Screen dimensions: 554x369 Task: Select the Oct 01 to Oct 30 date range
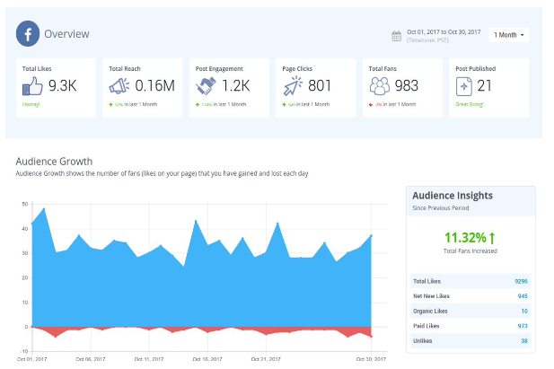pyautogui.click(x=444, y=33)
